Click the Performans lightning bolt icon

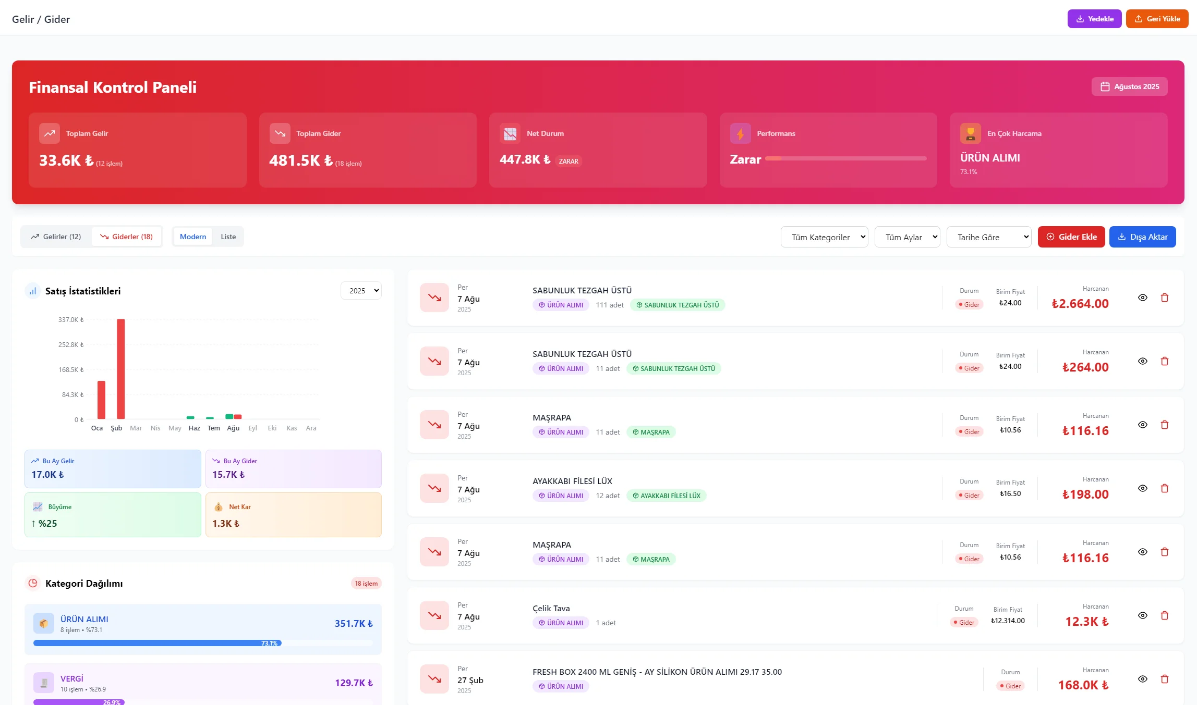pos(741,133)
